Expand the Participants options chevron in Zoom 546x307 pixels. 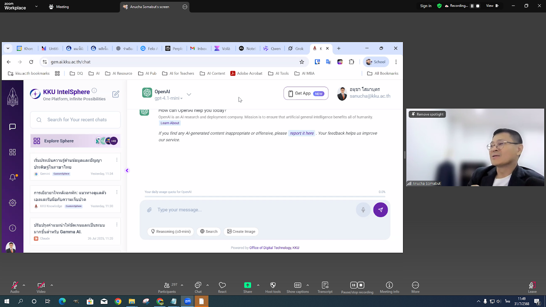click(181, 285)
